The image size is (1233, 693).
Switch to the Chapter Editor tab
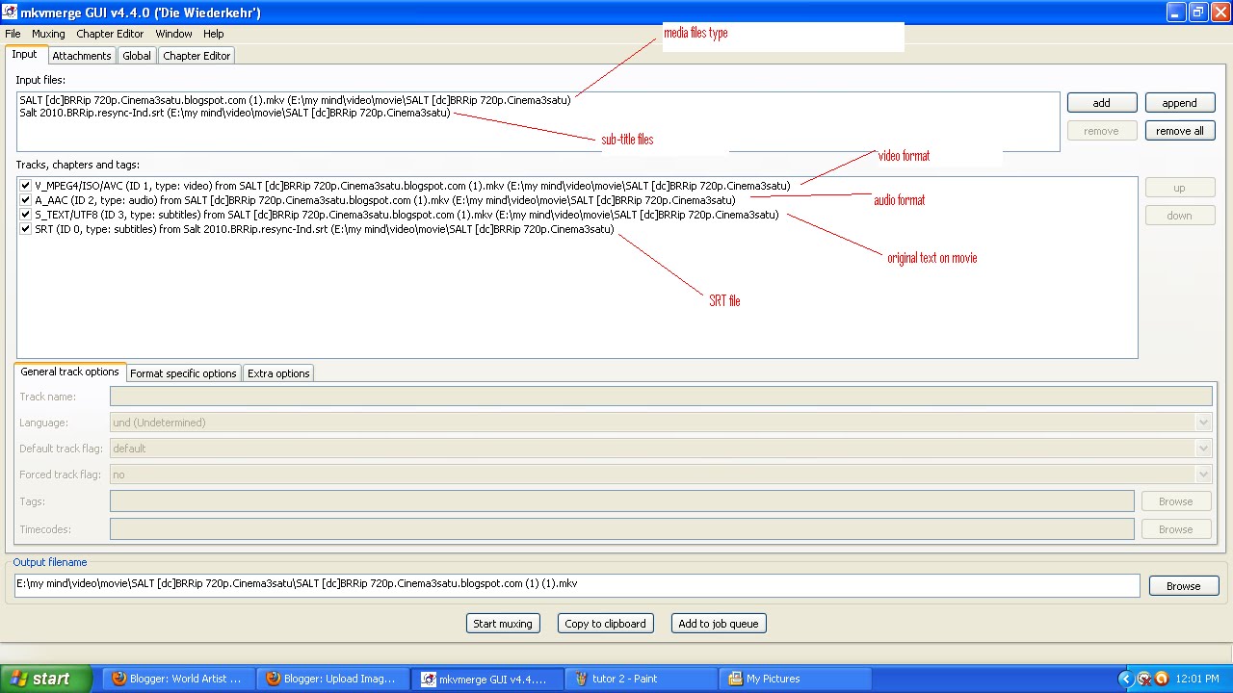tap(197, 56)
